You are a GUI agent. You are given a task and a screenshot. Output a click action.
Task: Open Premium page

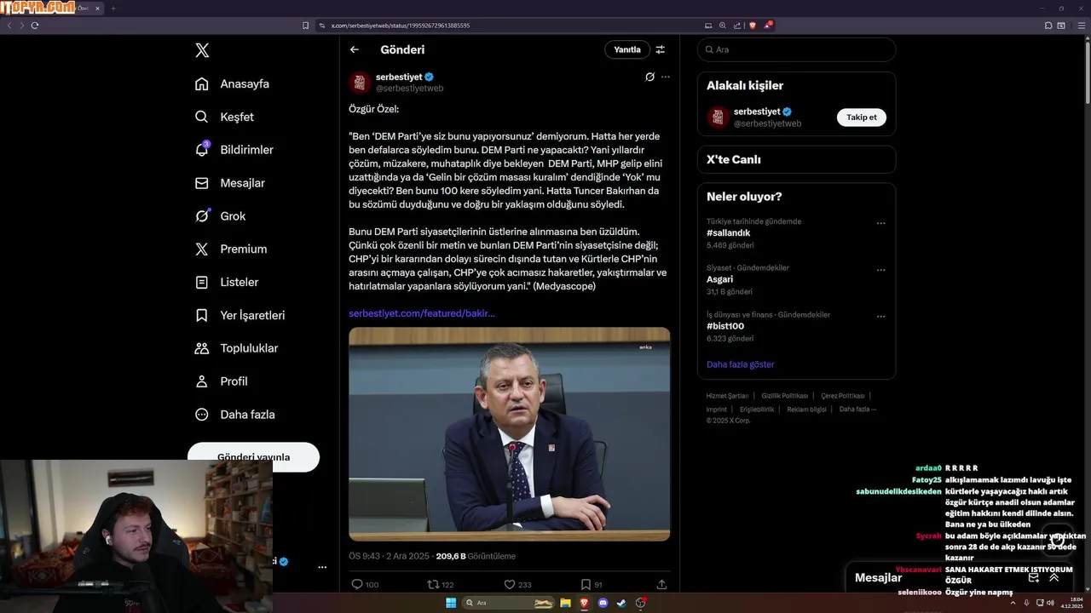[x=230, y=249]
